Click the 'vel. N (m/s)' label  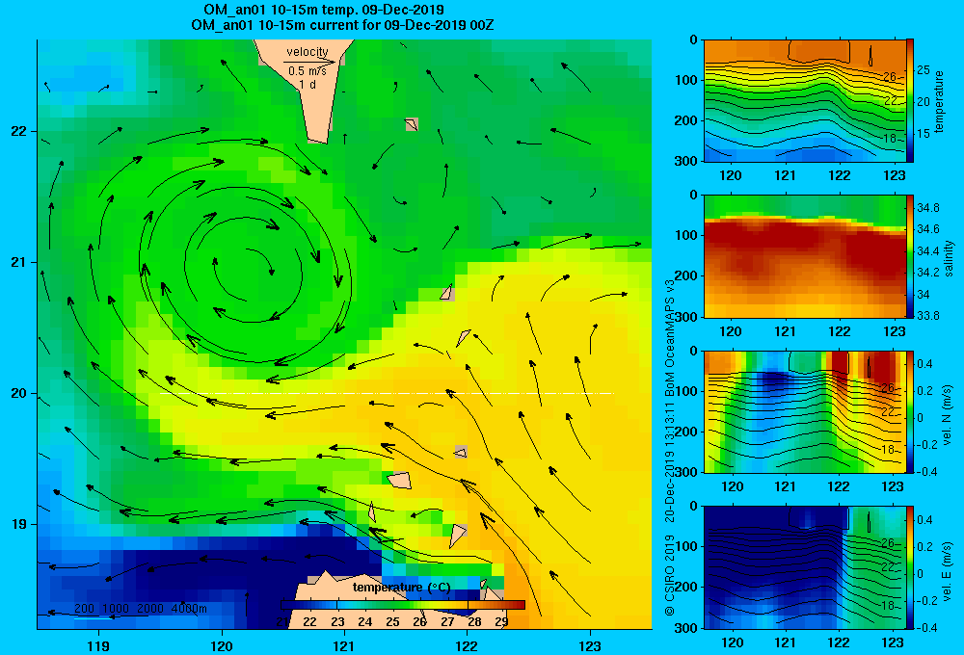948,415
